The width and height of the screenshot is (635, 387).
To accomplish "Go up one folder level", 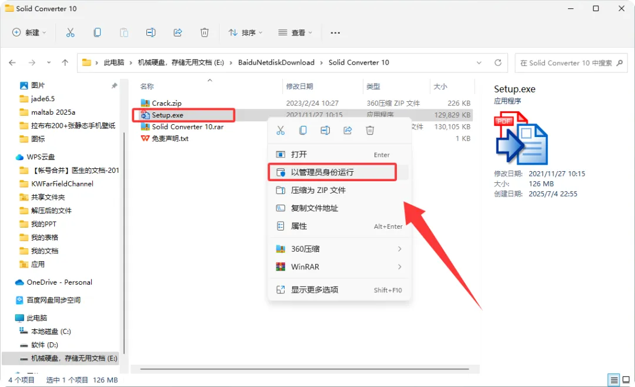I will (x=65, y=62).
